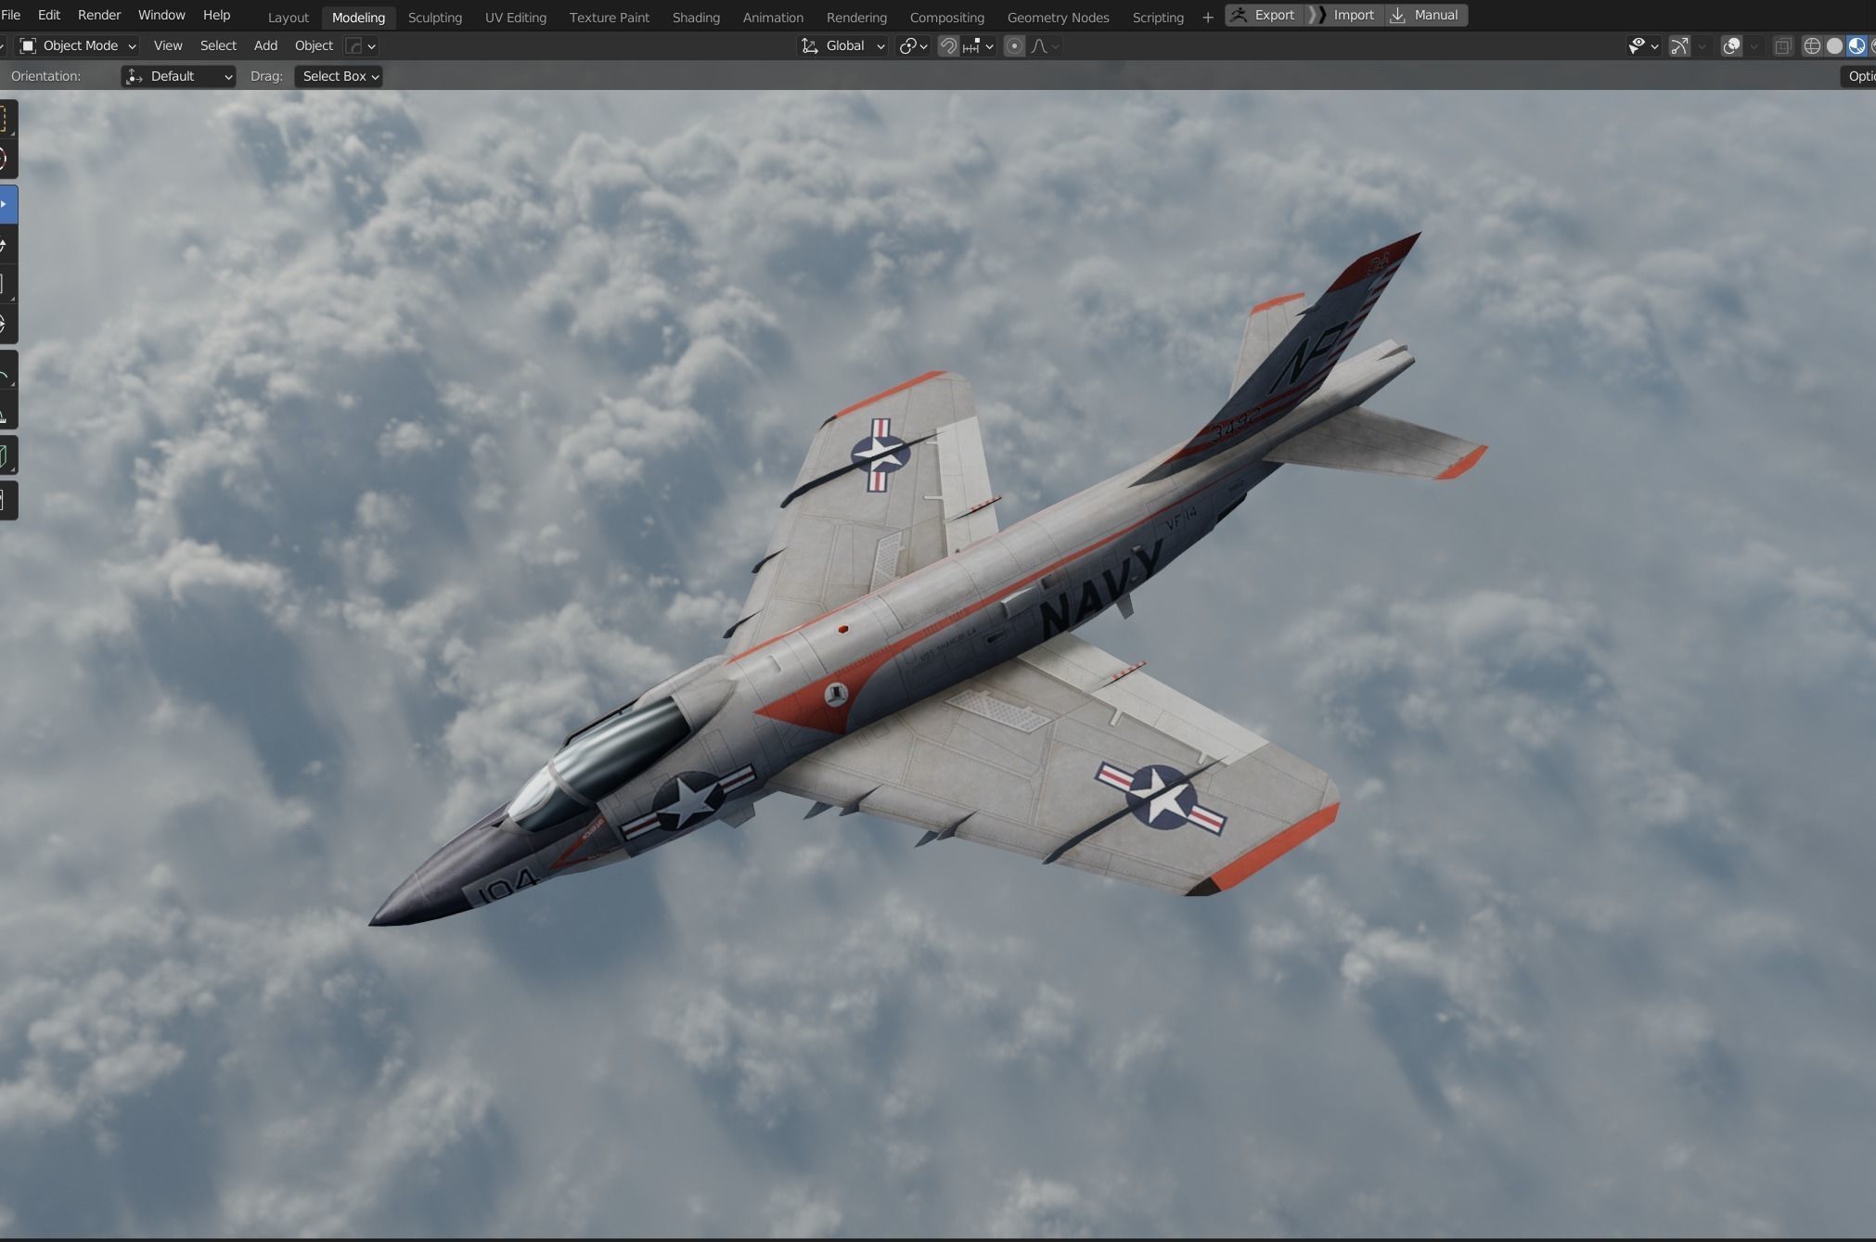Select material preview shading mode
This screenshot has width=1876, height=1242.
(1857, 45)
